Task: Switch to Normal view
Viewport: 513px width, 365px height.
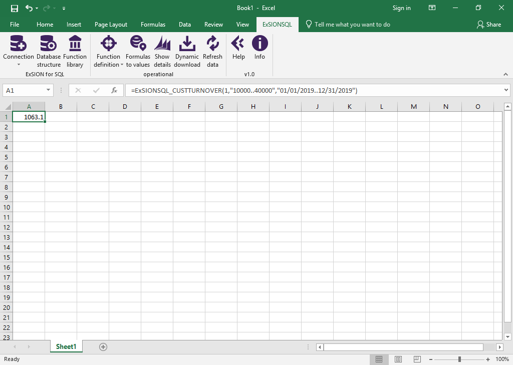Action: 379,359
